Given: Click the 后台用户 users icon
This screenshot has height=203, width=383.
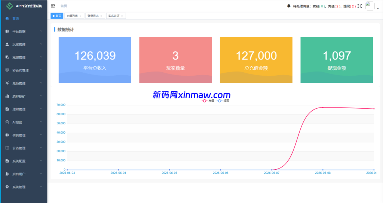Looking at the screenshot, I should point(7,174).
